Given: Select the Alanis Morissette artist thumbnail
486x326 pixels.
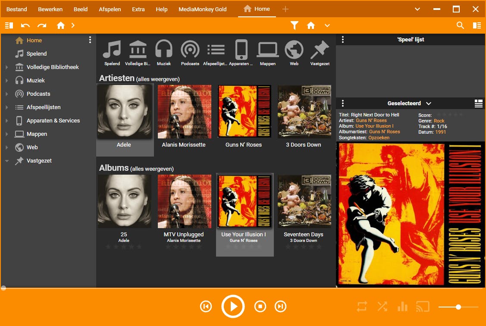Looking at the screenshot, I should (185, 112).
